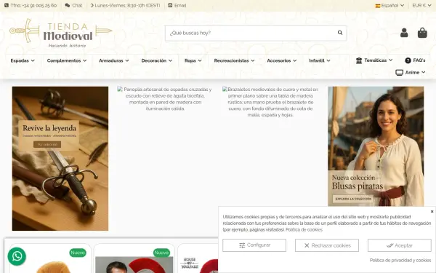Expand the Complementos menu
This screenshot has width=436, height=273.
coord(67,60)
